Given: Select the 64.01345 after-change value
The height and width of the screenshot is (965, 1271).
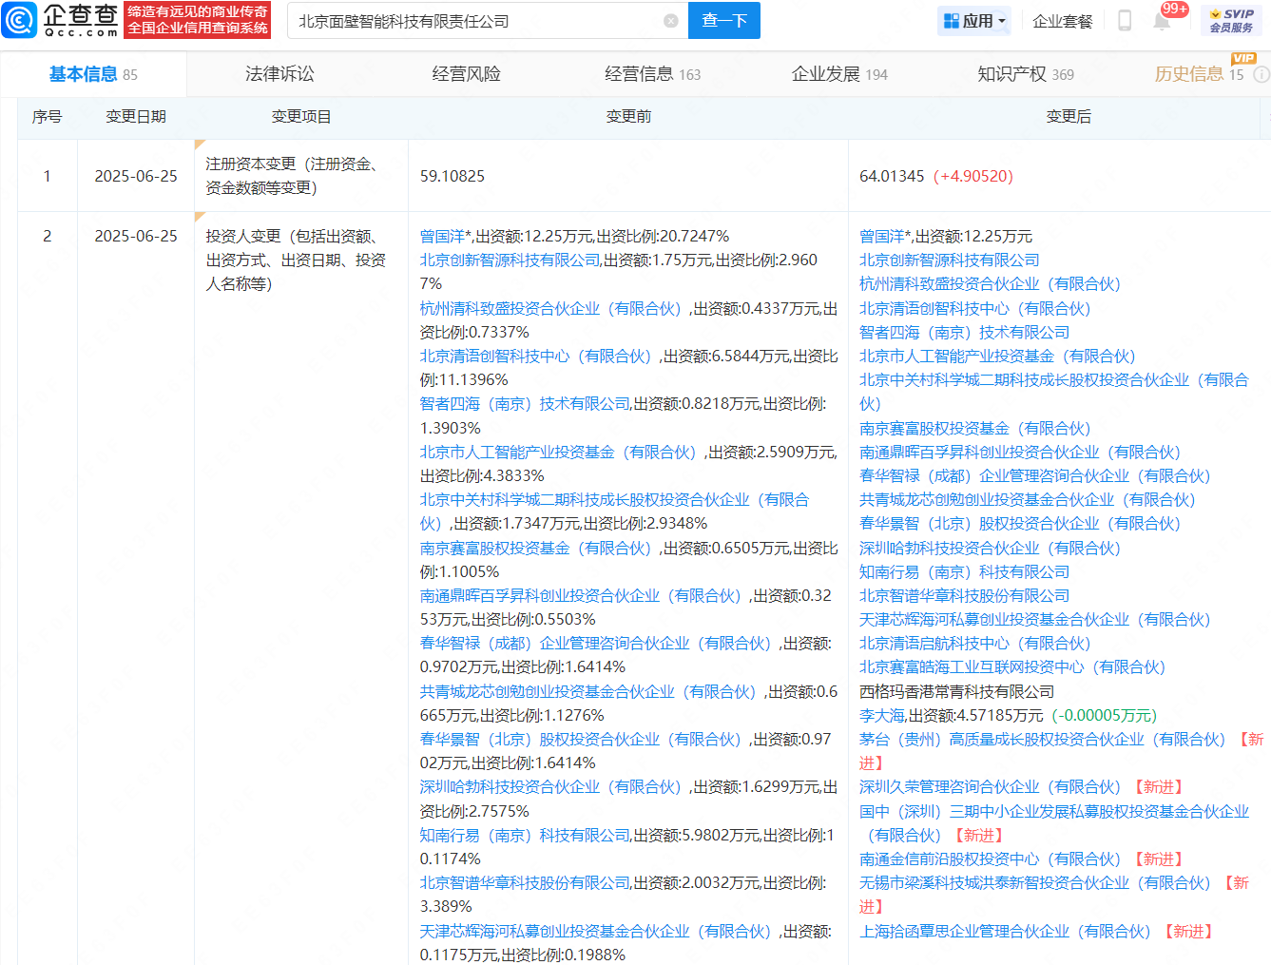Looking at the screenshot, I should pyautogui.click(x=892, y=176).
